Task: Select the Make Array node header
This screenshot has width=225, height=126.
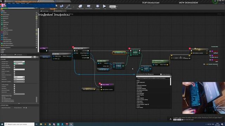Action: [103, 61]
